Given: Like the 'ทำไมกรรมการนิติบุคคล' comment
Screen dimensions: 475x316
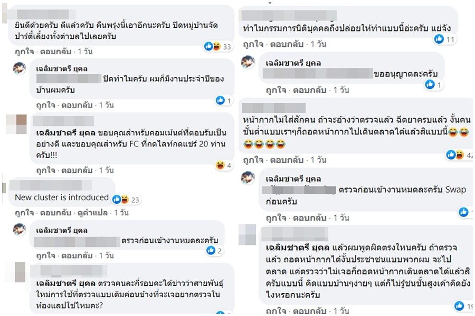Looking at the screenshot, I should click(x=253, y=44).
